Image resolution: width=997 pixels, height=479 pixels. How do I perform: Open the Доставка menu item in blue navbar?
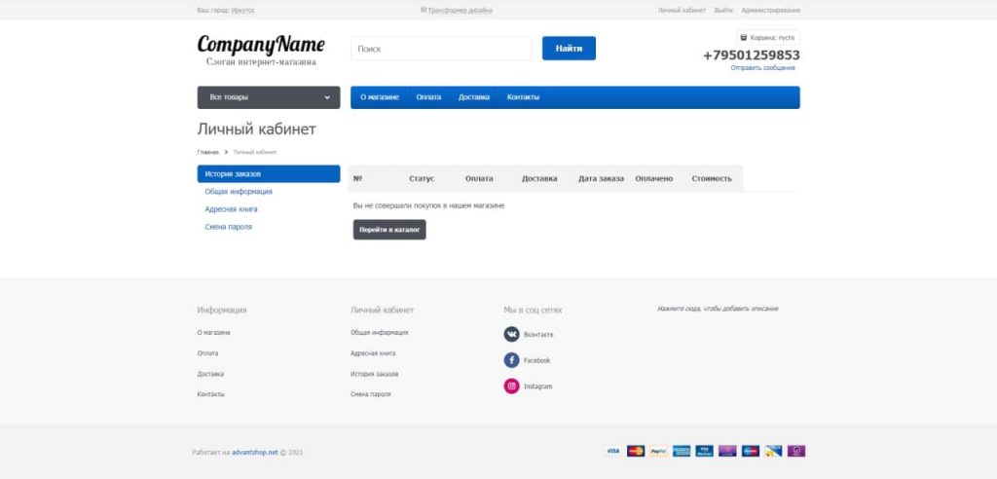474,97
